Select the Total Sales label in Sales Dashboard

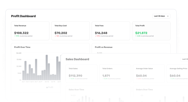(x=73, y=68)
